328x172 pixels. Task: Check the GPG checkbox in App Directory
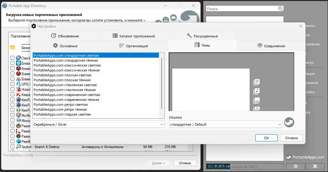(x=13, y=84)
